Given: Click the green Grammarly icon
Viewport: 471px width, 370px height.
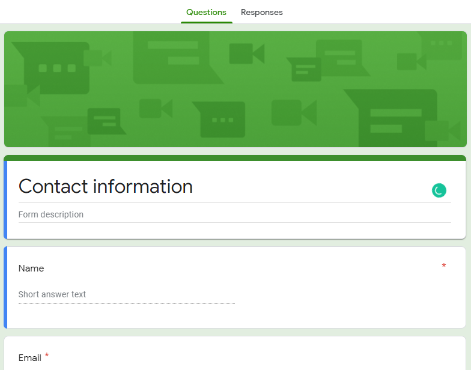Looking at the screenshot, I should pyautogui.click(x=439, y=191).
